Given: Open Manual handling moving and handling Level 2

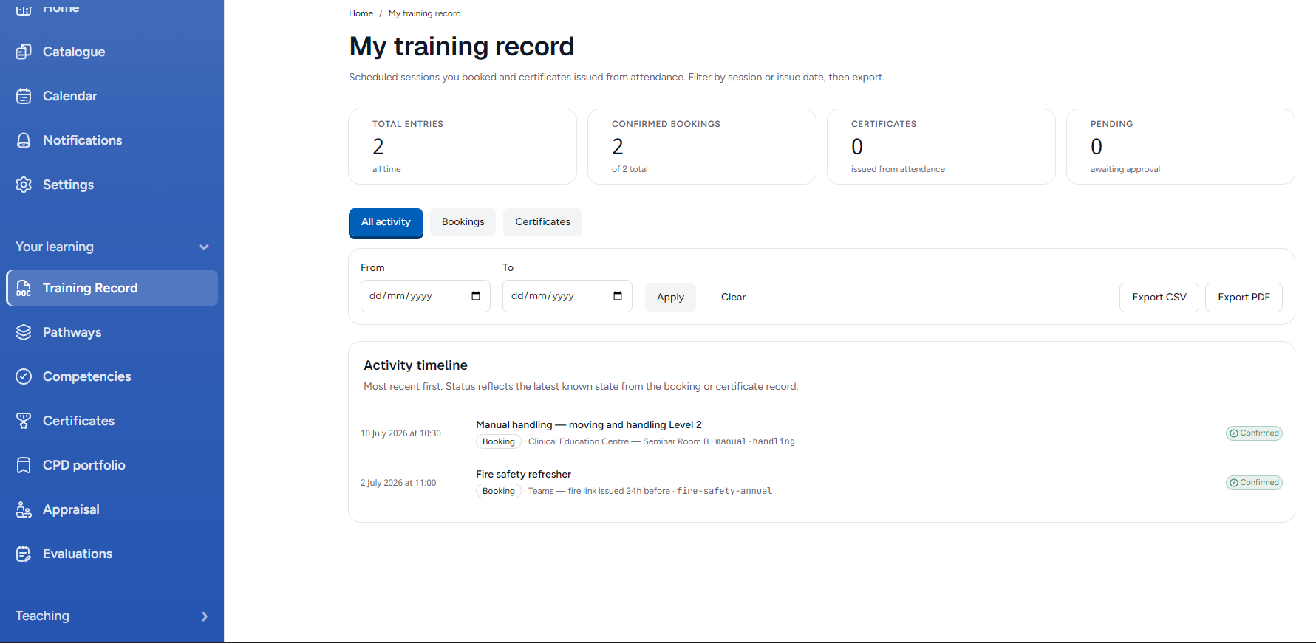Looking at the screenshot, I should click(x=589, y=425).
